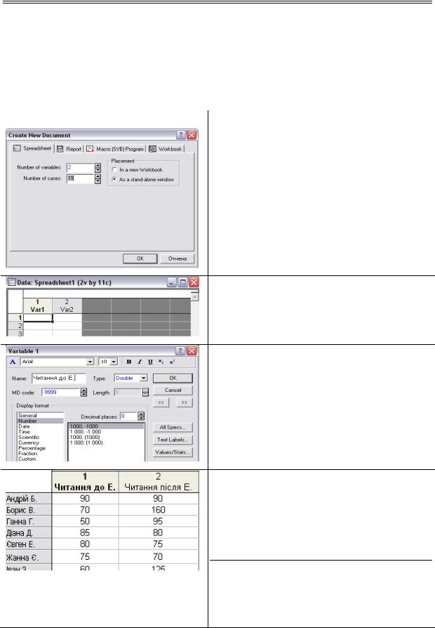Image resolution: width=435 pixels, height=628 pixels.
Task: Click the Number of cases input field
Action: [x=81, y=178]
